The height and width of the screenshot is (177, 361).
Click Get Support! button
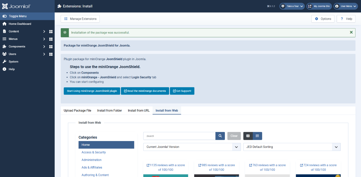[x=182, y=91]
